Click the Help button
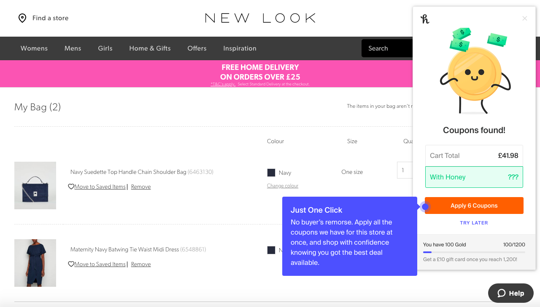The height and width of the screenshot is (307, 540). (511, 293)
